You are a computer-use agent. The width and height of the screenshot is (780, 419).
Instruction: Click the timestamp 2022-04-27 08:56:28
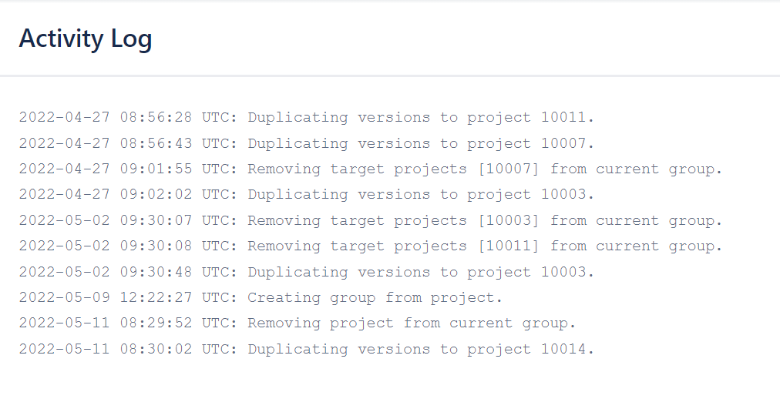(106, 118)
